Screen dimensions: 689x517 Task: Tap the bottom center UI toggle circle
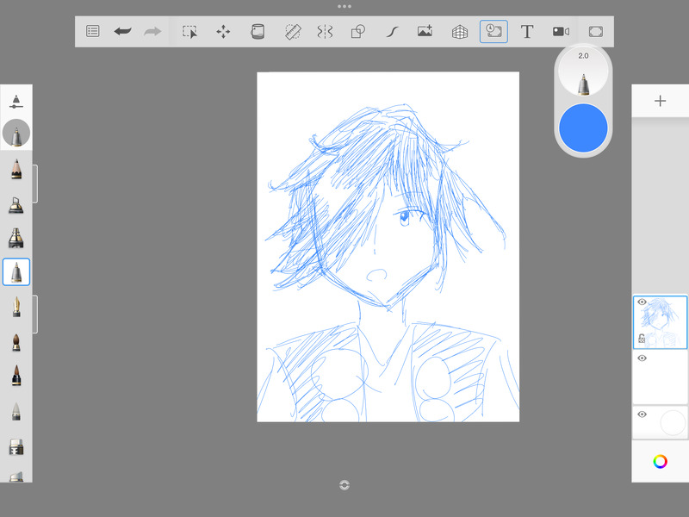344,485
